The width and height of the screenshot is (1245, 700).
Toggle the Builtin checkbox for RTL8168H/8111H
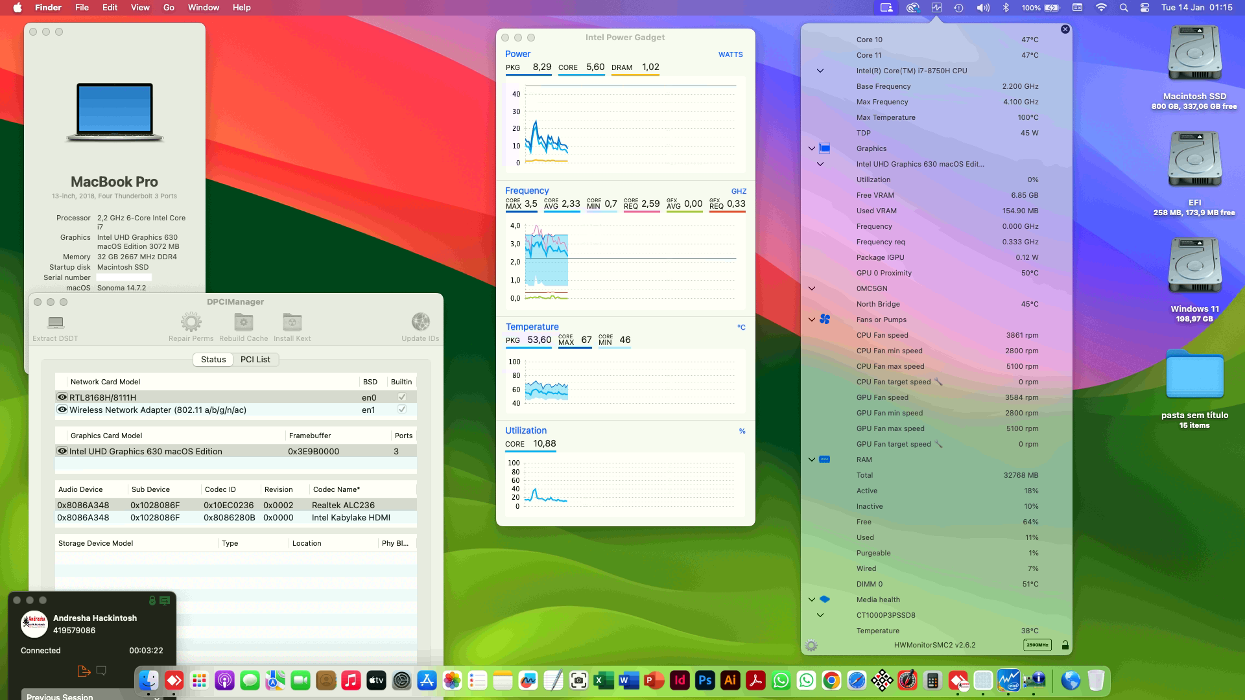click(x=401, y=396)
